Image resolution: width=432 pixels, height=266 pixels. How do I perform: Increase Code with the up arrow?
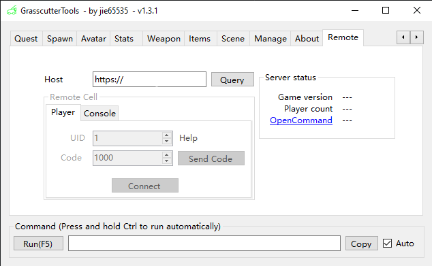click(166, 155)
